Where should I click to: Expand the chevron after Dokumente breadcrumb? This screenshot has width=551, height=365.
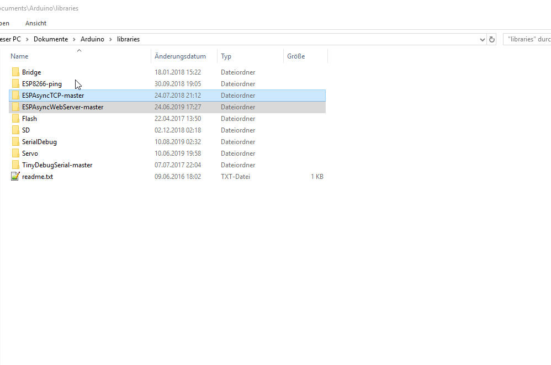coord(74,39)
